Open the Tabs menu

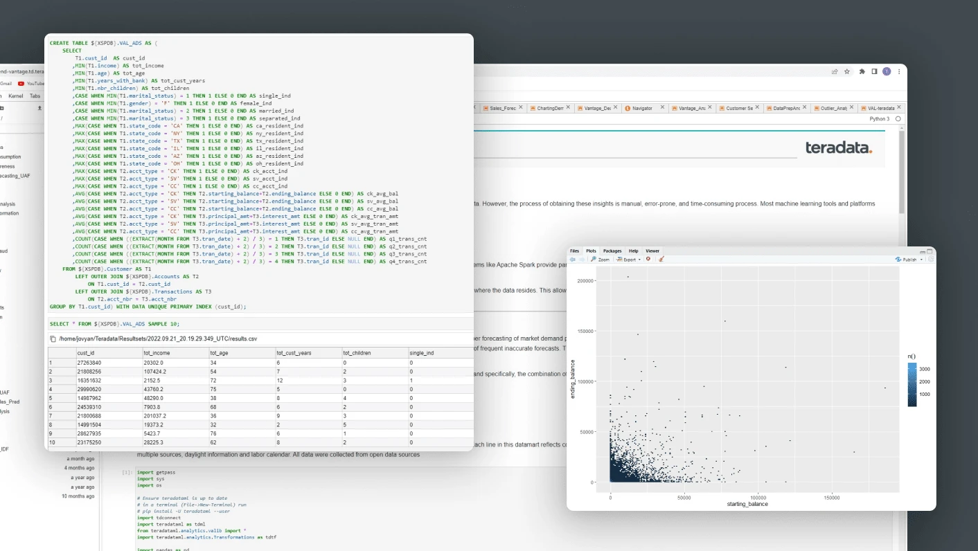click(x=35, y=96)
